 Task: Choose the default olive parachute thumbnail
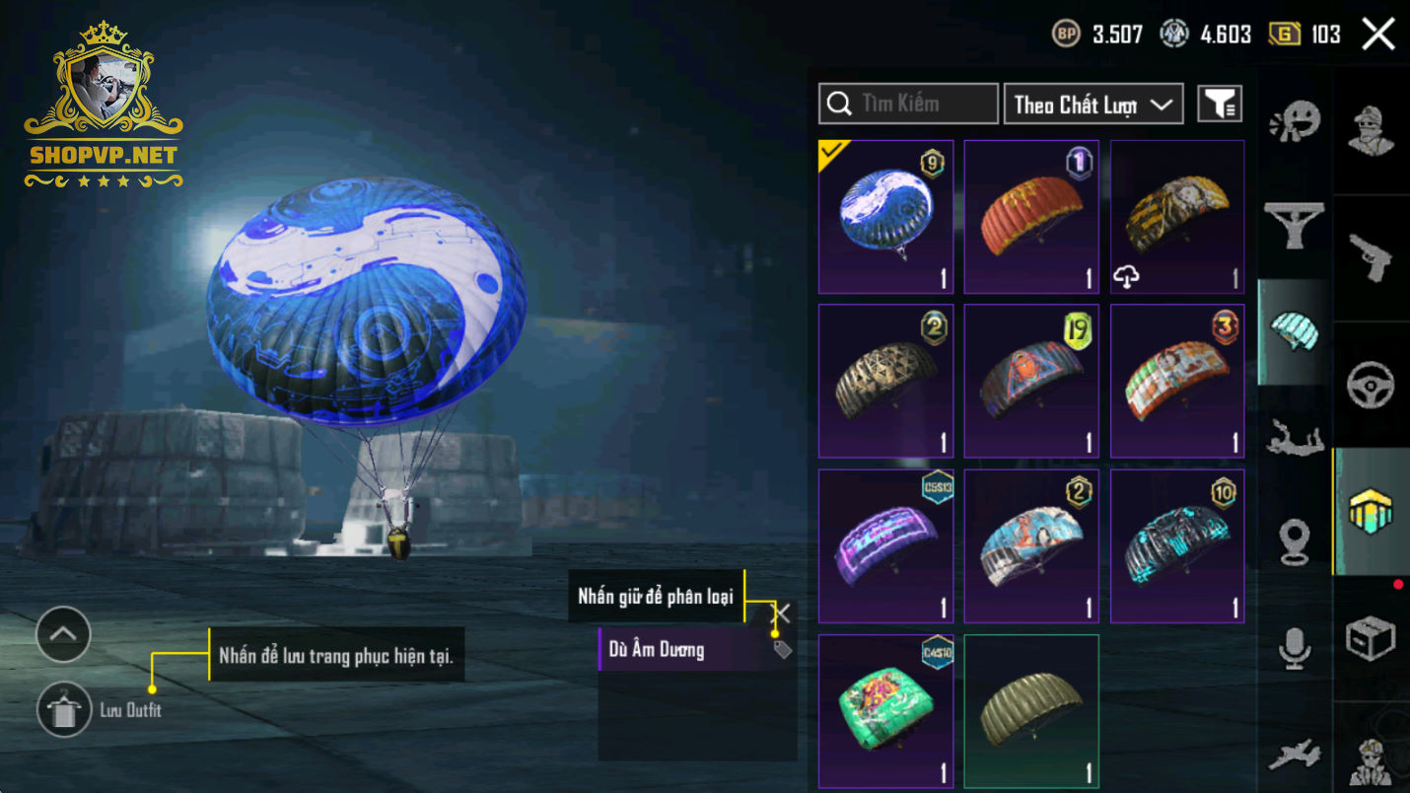click(x=1030, y=711)
